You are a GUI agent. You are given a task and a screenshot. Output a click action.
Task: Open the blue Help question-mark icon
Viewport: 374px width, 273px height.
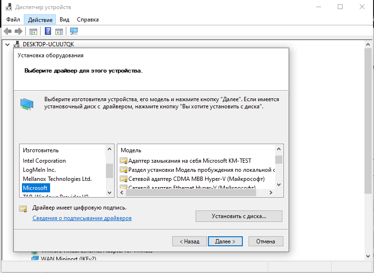pos(48,31)
